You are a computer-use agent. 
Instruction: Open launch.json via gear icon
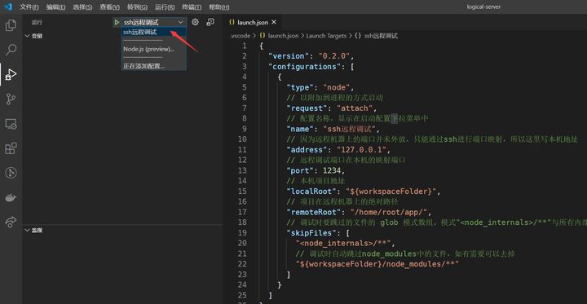[x=195, y=22]
